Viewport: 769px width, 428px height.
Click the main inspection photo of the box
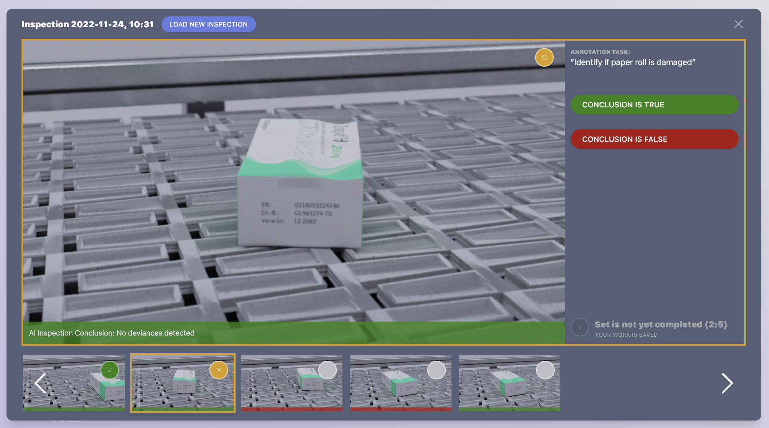coord(294,181)
